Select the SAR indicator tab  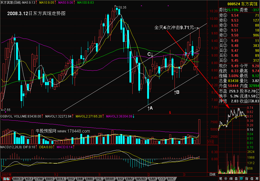152,179
